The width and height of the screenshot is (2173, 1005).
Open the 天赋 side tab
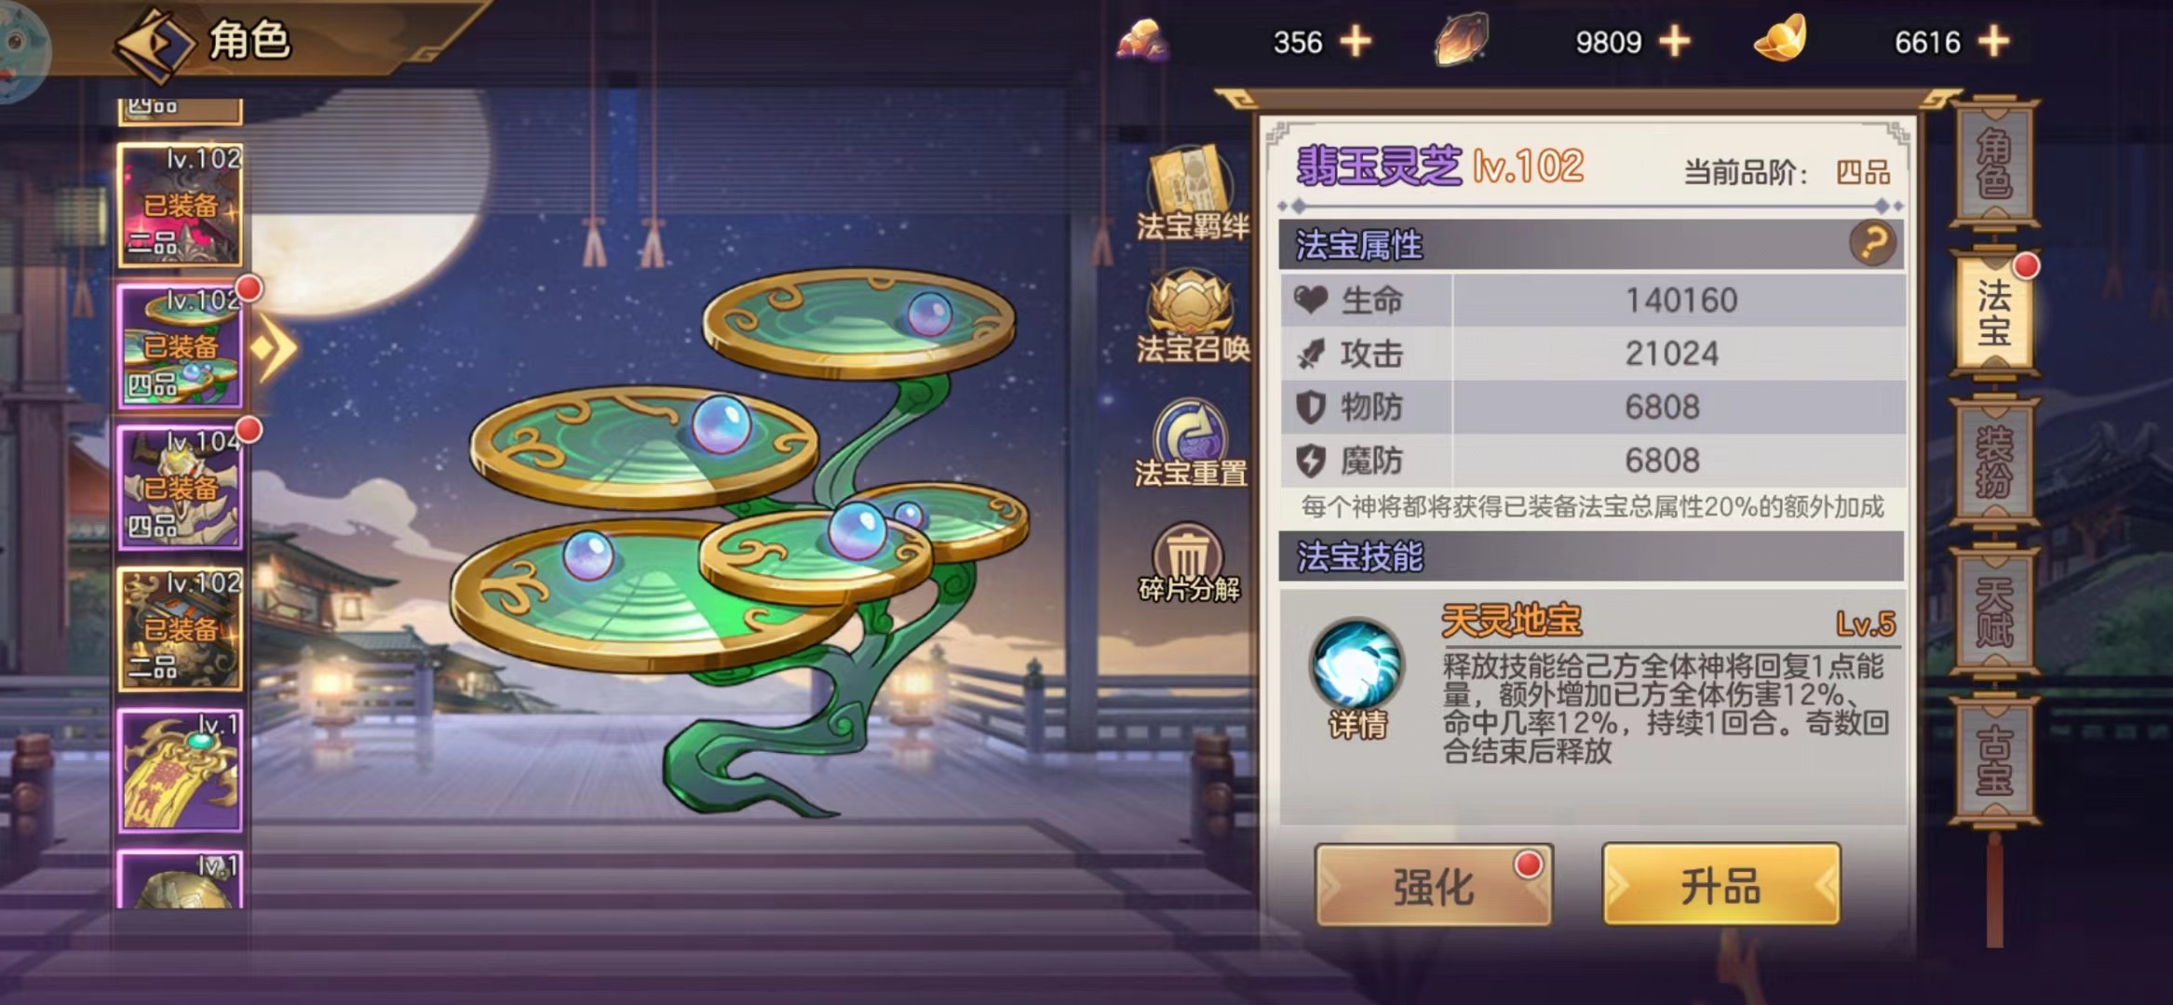1994,611
